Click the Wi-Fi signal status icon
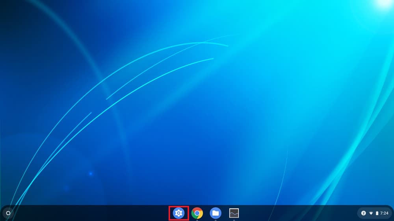Image resolution: width=394 pixels, height=221 pixels. tap(371, 213)
